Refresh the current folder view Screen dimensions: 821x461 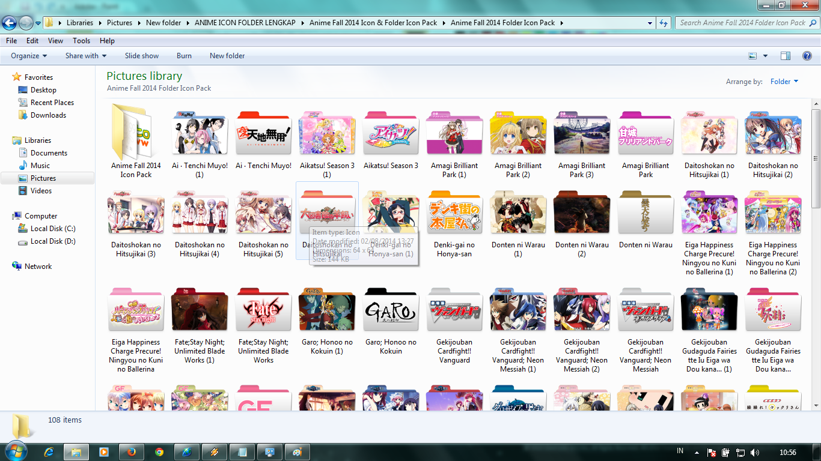[x=664, y=23]
